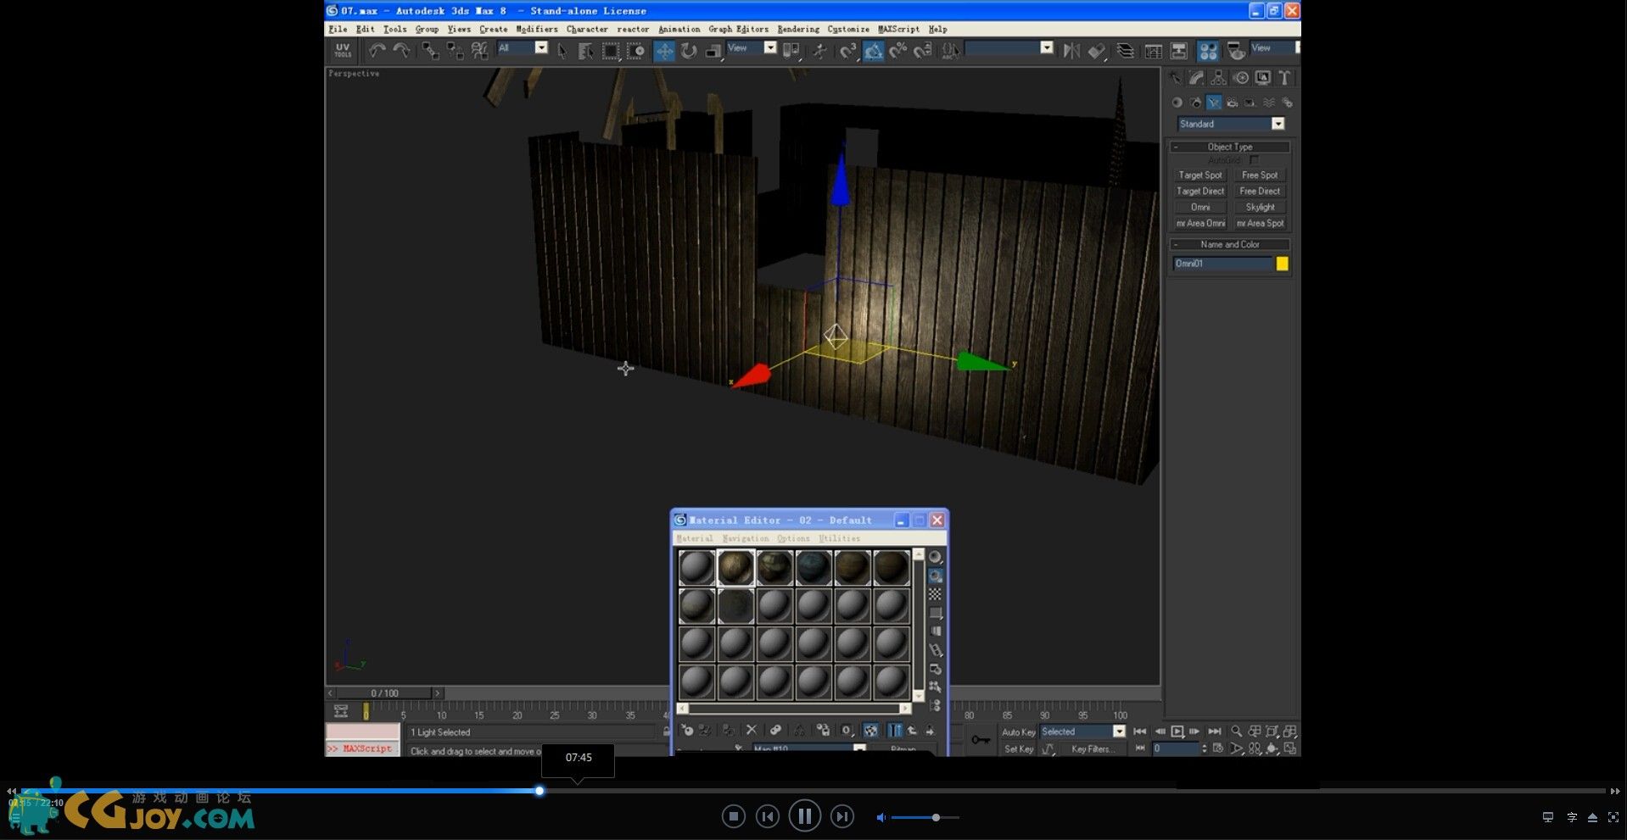Toggle the Angle Snap icon
Viewport: 1627px width, 840px height.
point(874,51)
